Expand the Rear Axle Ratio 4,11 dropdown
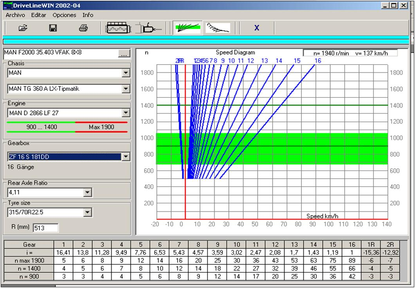The image size is (415, 288). tap(88, 192)
